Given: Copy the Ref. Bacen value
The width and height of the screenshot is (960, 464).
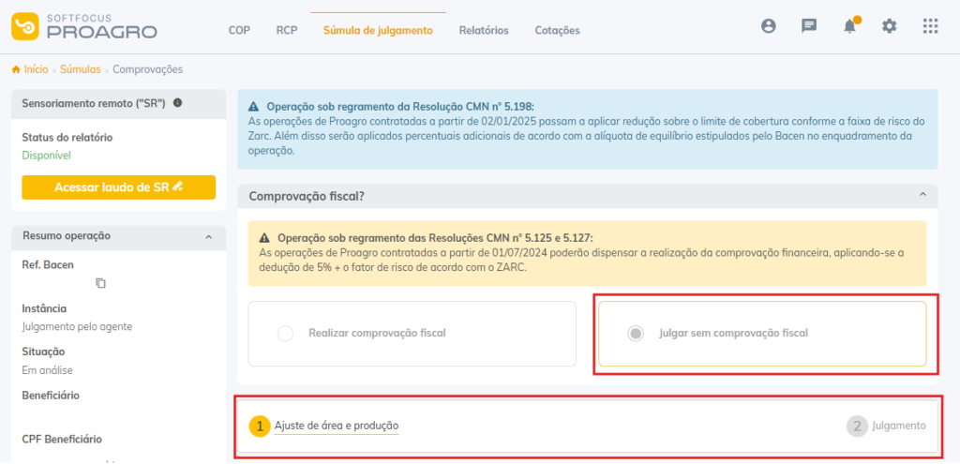Looking at the screenshot, I should 101,283.
